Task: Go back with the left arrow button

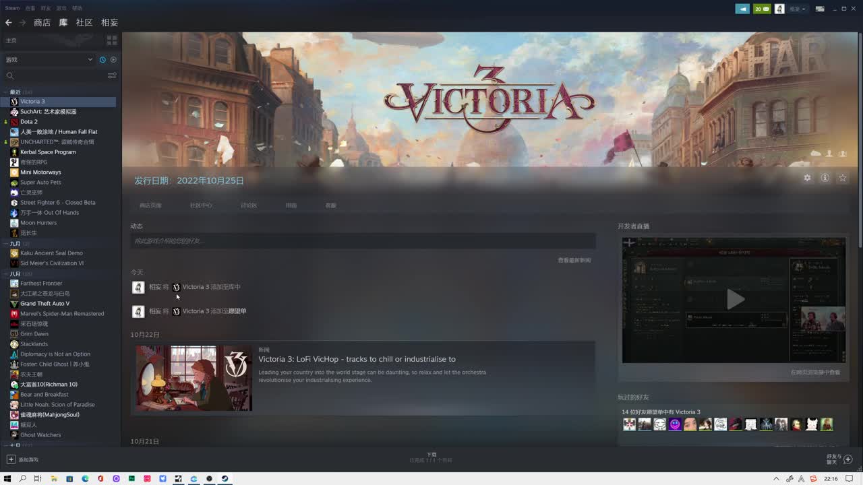Action: [x=9, y=22]
